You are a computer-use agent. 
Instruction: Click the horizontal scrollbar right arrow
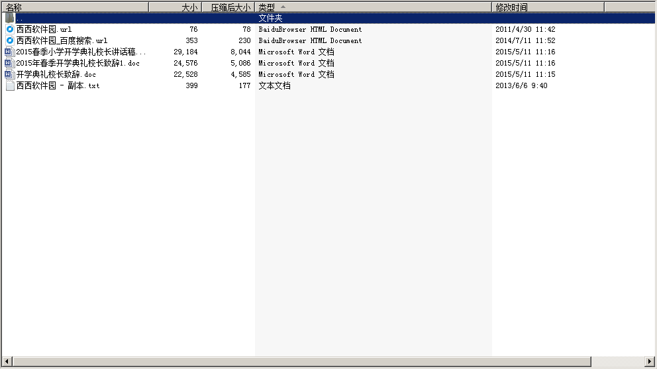(x=650, y=361)
